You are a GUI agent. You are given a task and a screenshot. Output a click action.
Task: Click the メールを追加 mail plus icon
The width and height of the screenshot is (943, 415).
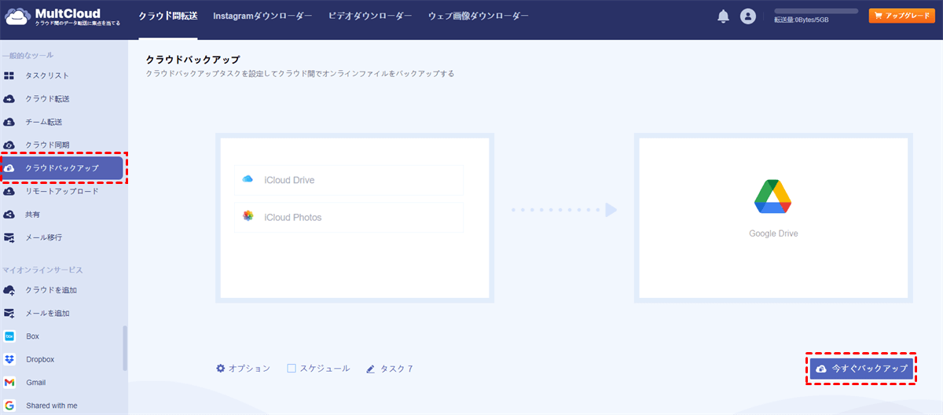point(9,313)
